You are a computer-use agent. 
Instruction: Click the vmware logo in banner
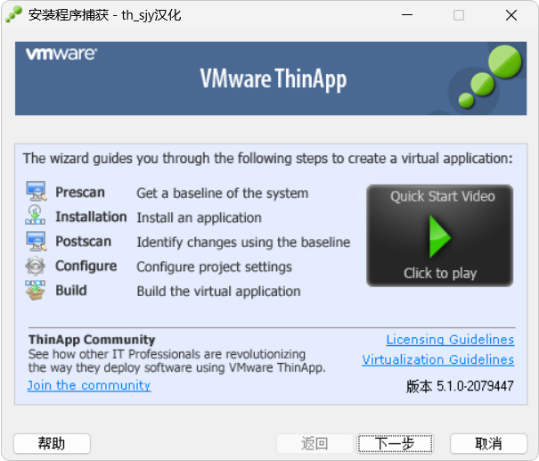pos(61,54)
